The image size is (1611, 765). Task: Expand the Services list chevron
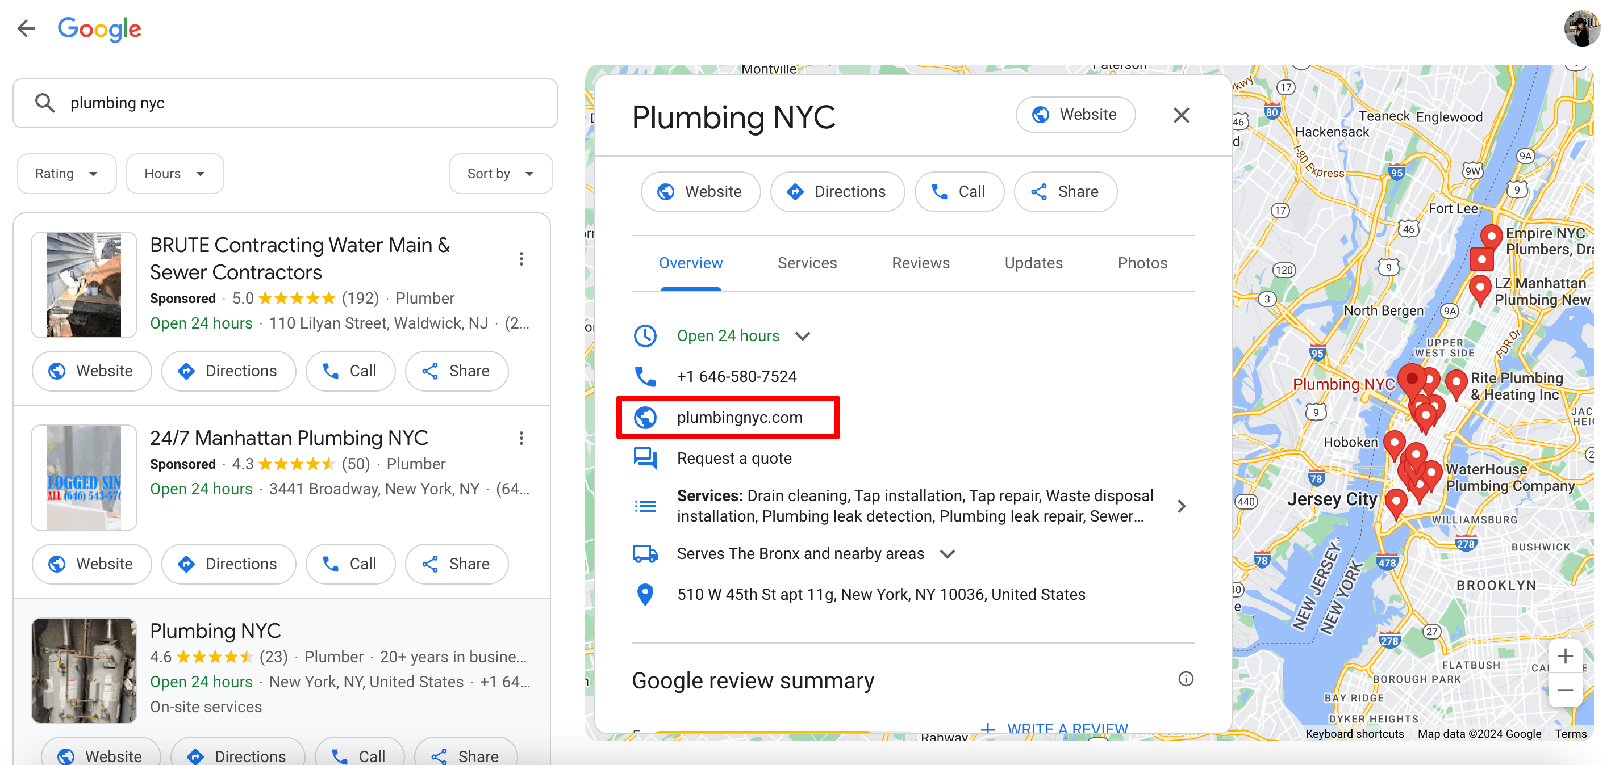tap(1181, 506)
